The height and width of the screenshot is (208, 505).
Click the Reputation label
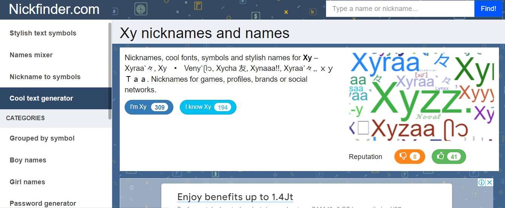[x=366, y=157]
